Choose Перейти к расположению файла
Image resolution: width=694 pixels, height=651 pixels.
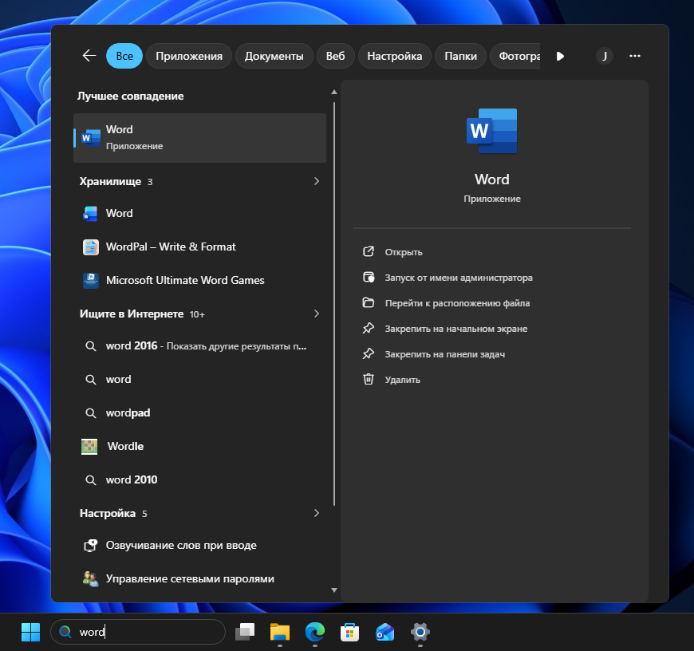pyautogui.click(x=457, y=303)
